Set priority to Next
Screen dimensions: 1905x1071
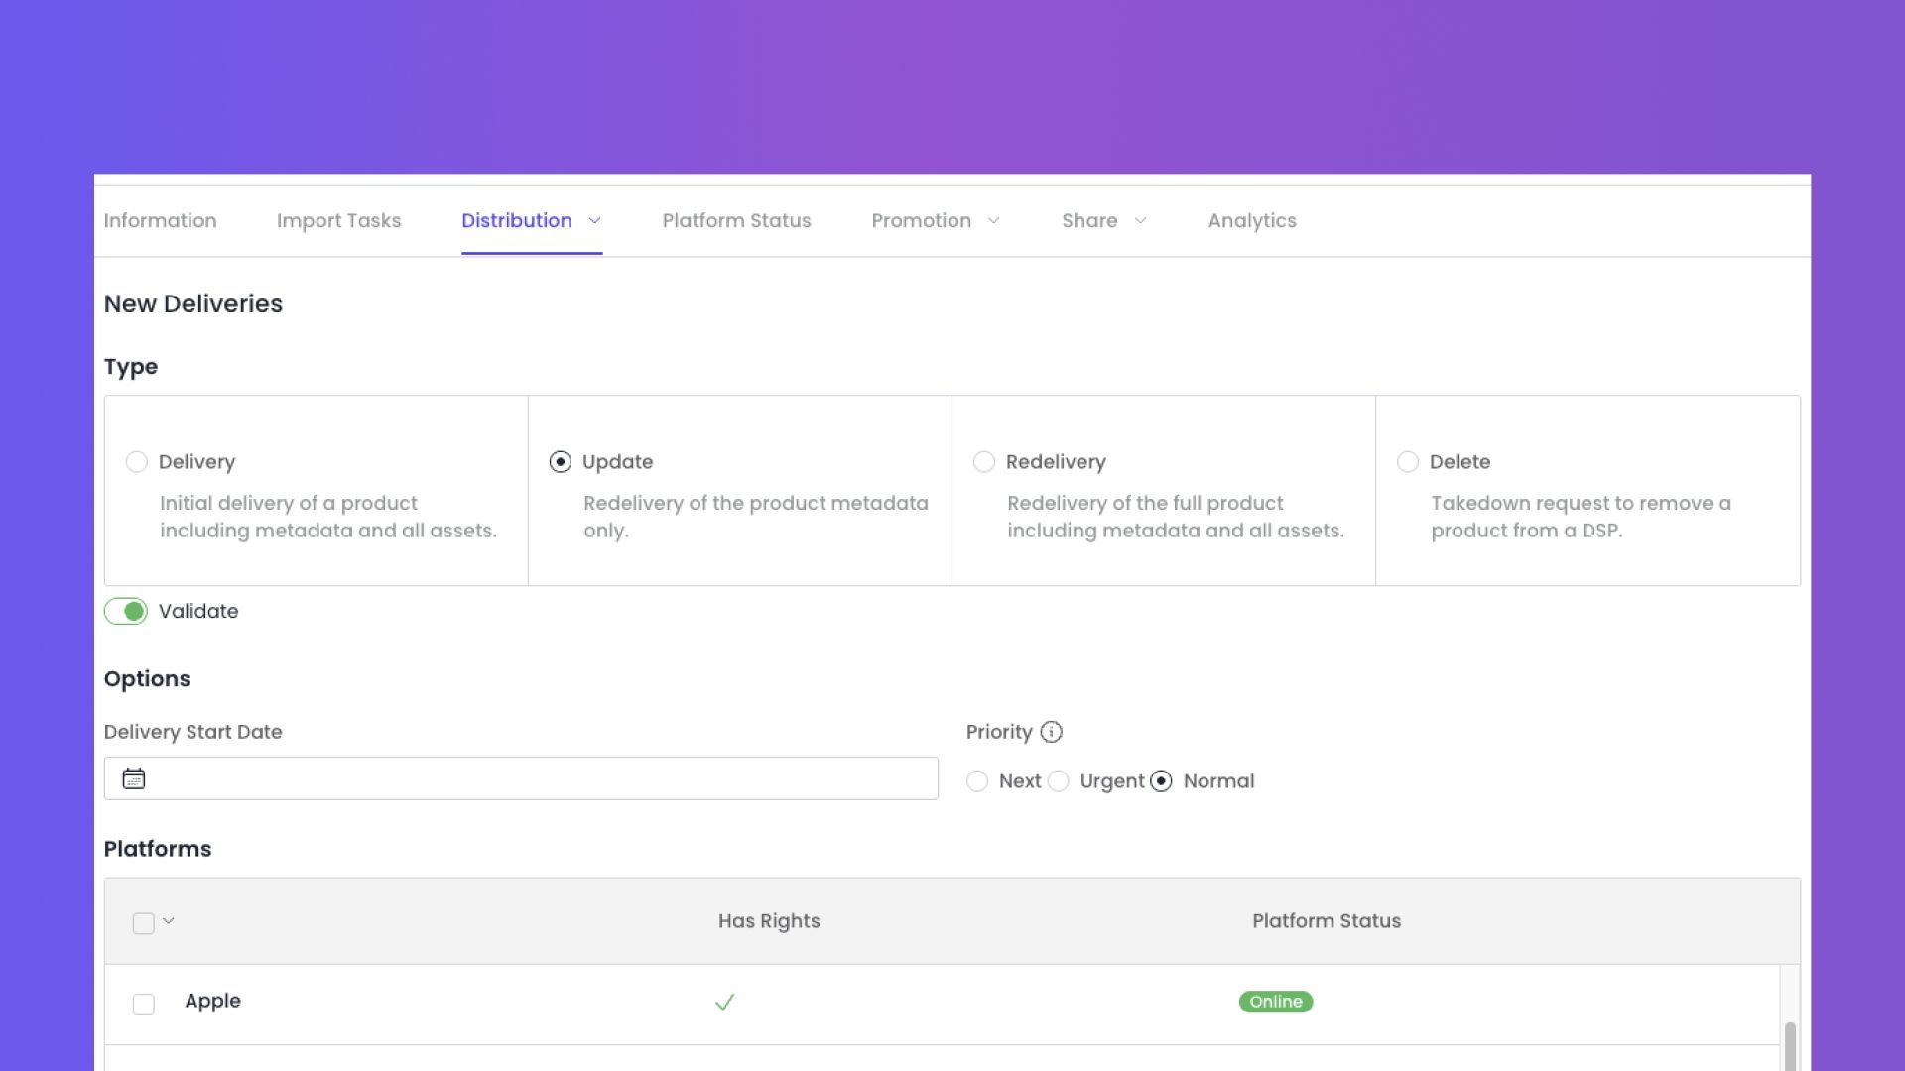click(x=977, y=781)
